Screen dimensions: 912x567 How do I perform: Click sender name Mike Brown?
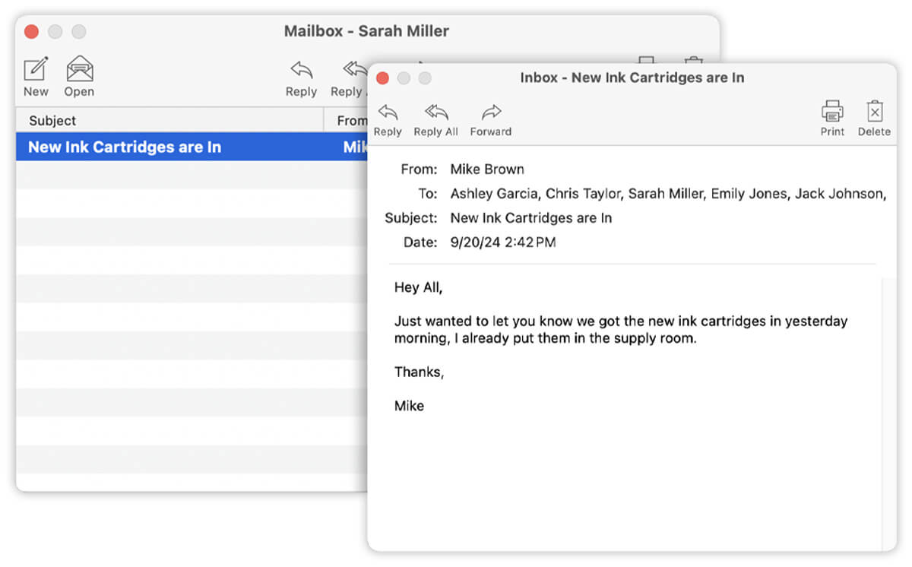click(x=486, y=169)
